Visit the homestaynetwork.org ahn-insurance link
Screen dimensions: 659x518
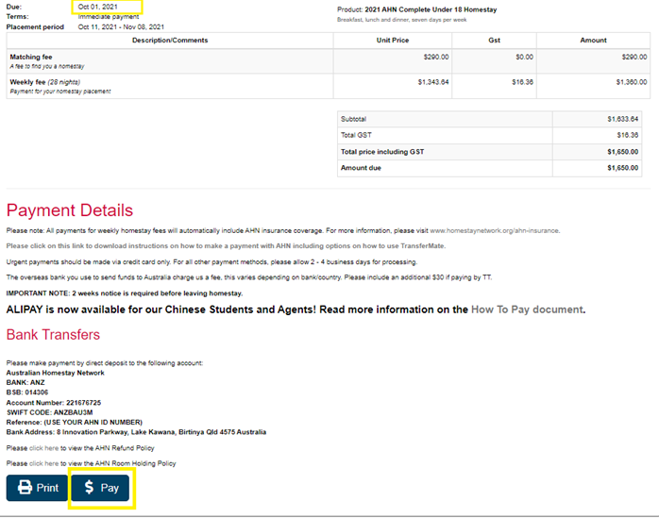(495, 230)
